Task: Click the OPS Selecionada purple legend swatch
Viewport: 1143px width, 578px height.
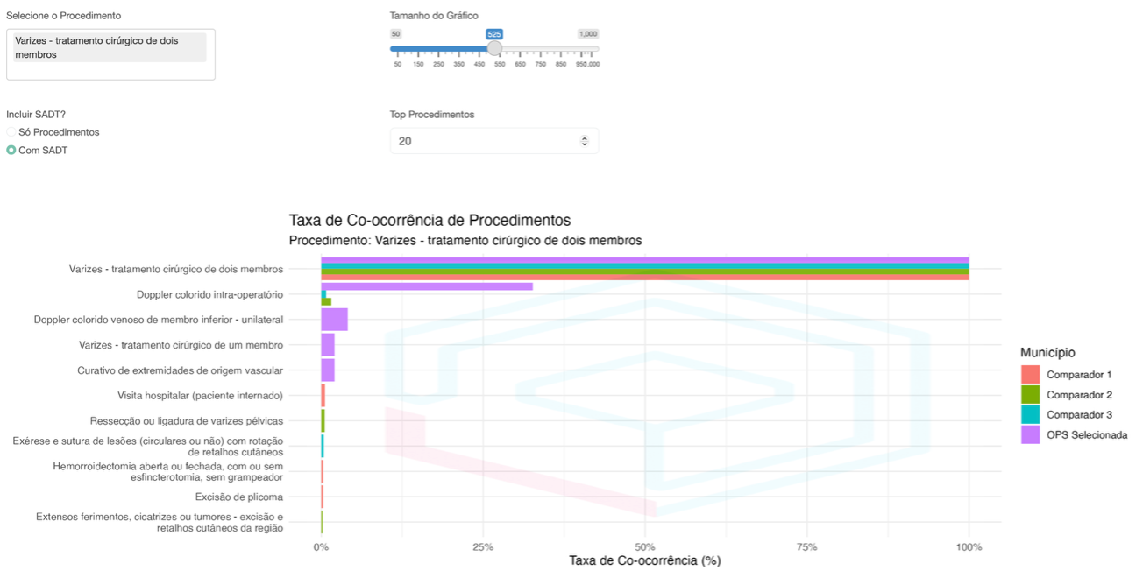Action: tap(1030, 435)
